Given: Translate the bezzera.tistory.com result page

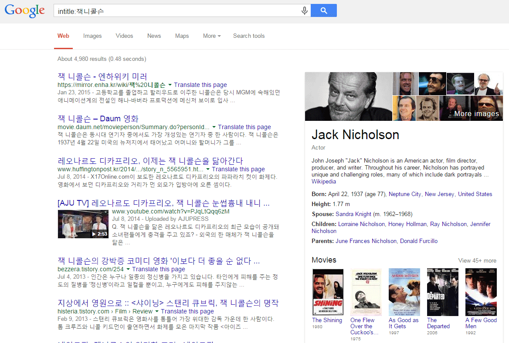Looking at the screenshot, I should tap(159, 269).
